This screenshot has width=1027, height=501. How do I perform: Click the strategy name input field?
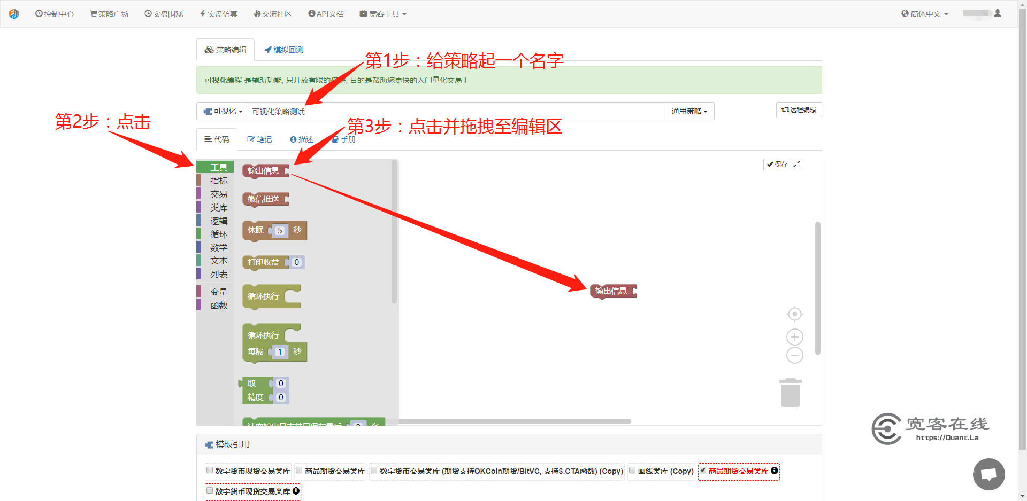455,111
